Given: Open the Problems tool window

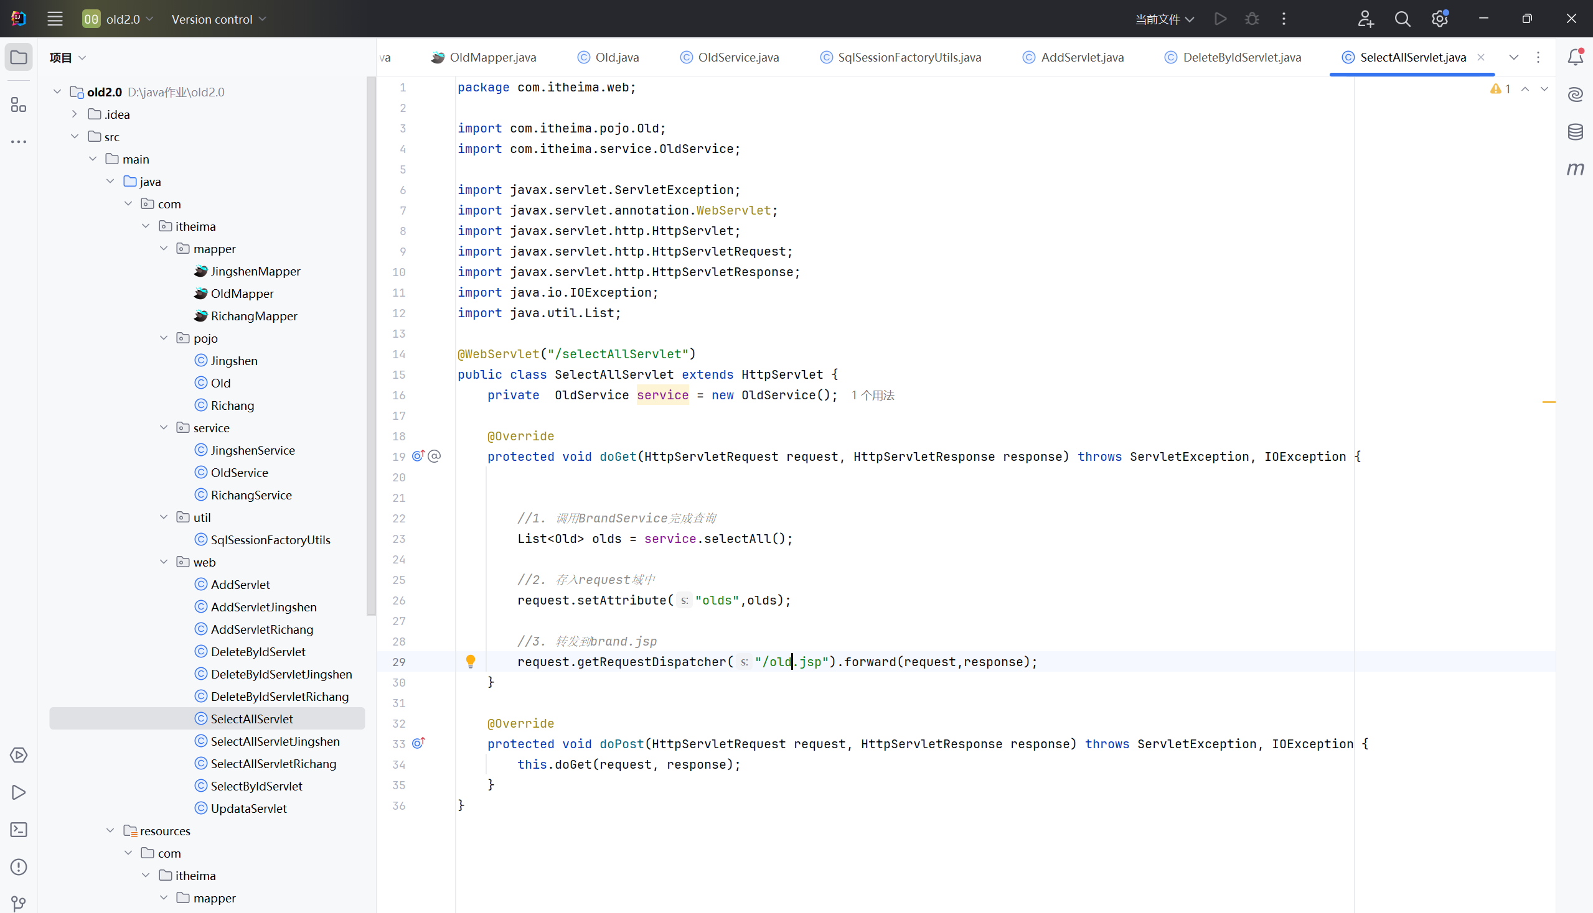Looking at the screenshot, I should click(19, 867).
